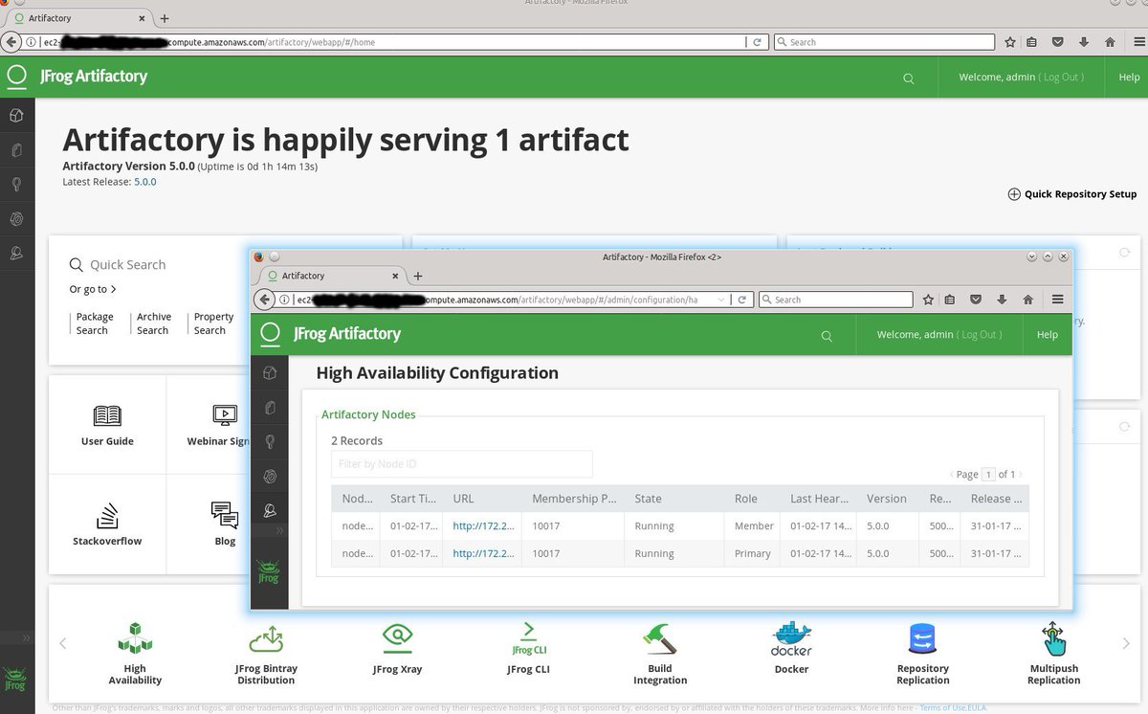Open Repository Replication feature tile
The image size is (1148, 714).
(923, 652)
